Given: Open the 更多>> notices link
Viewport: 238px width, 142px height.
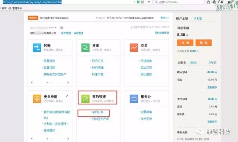Looking at the screenshot, I should pyautogui.click(x=165, y=18).
